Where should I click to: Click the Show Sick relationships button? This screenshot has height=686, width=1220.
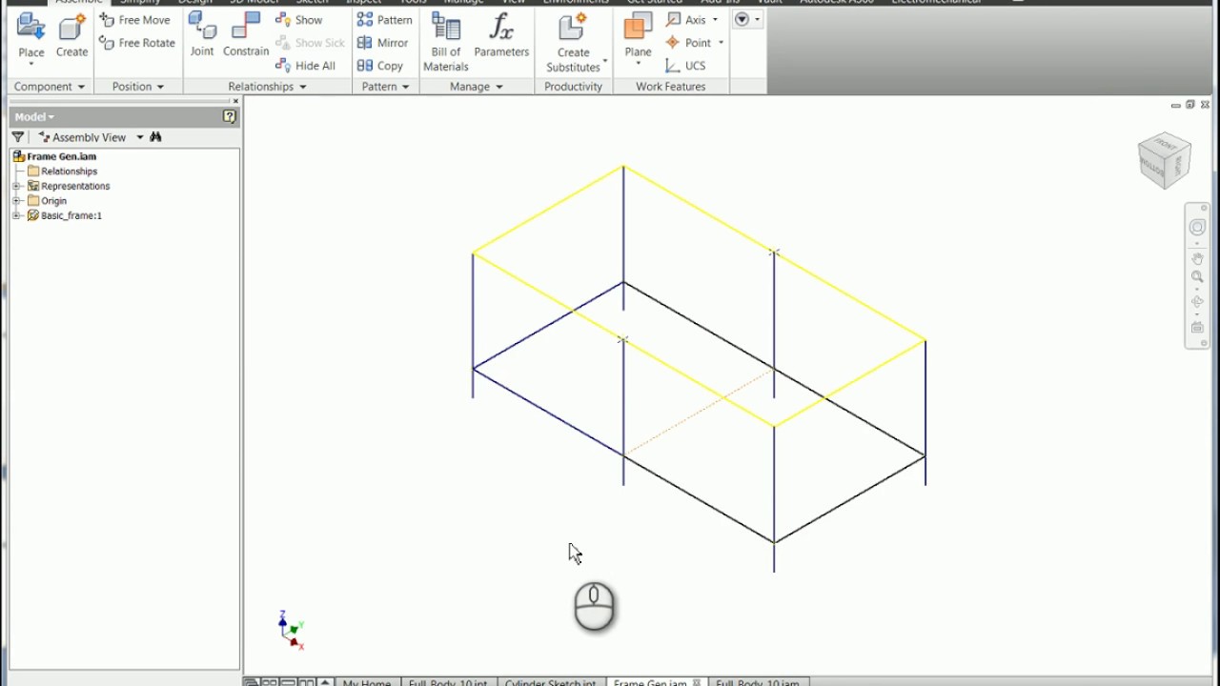[x=311, y=43]
